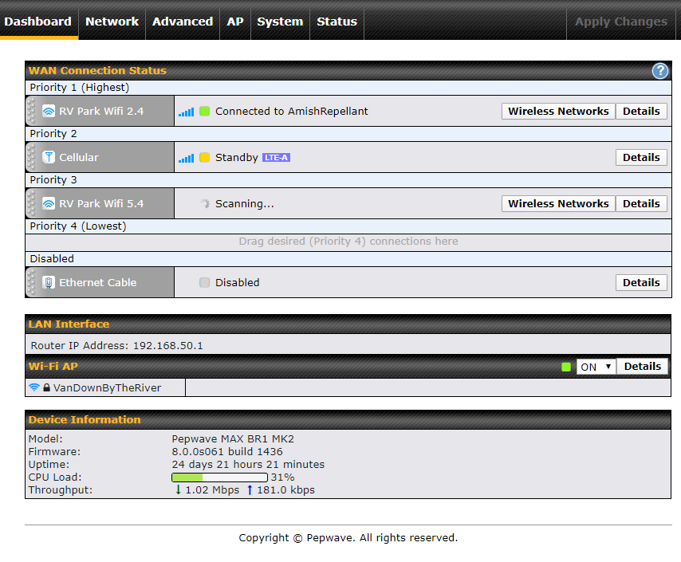Screen dimensions: 681x562
Task: Click the RV Park Wifi 2.4 connection label
Action: tap(101, 111)
